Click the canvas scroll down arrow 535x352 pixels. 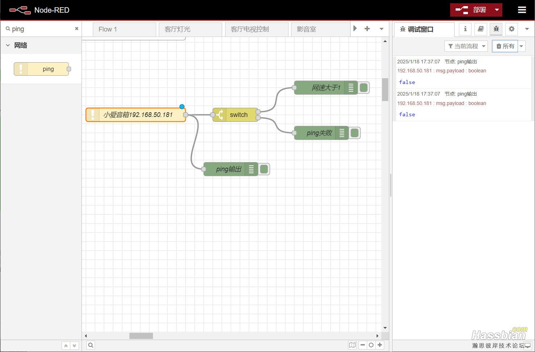click(385, 328)
